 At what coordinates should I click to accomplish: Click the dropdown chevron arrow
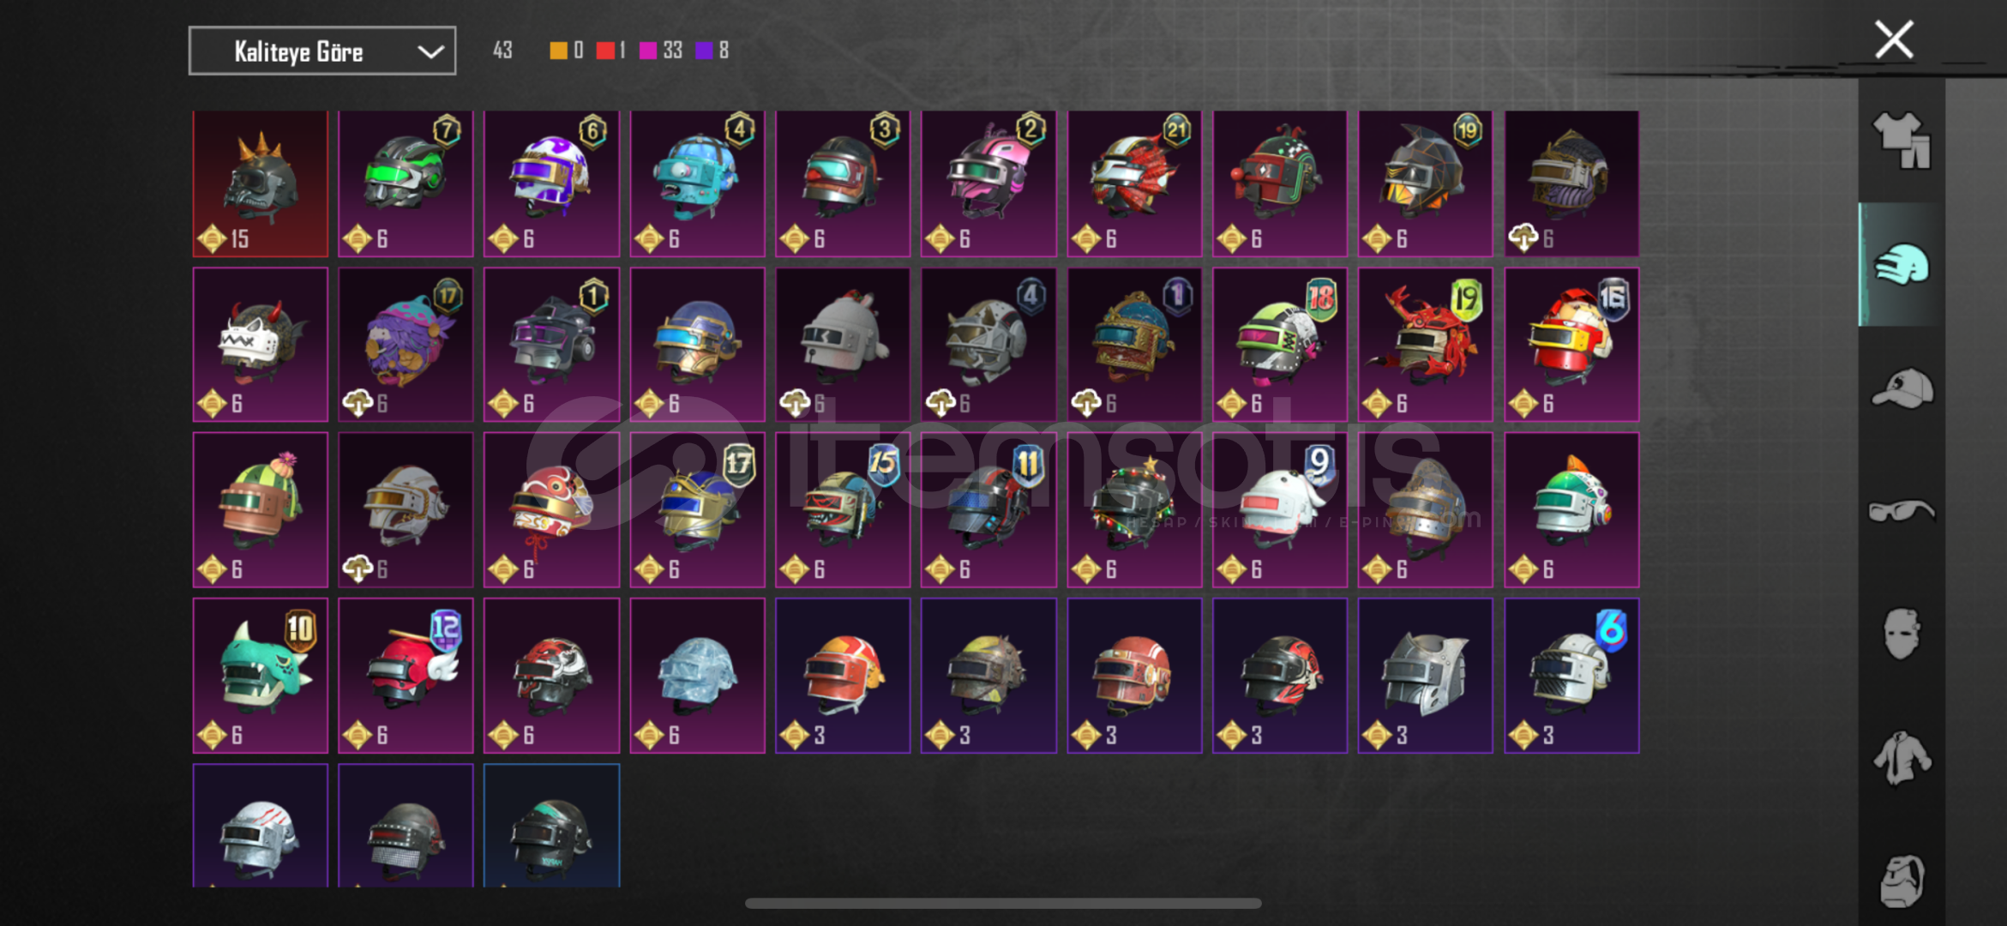click(x=430, y=52)
